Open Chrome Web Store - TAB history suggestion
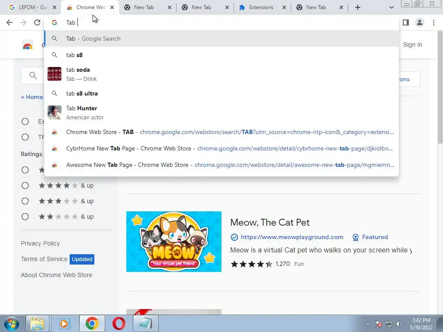This screenshot has width=443, height=332. (221, 132)
